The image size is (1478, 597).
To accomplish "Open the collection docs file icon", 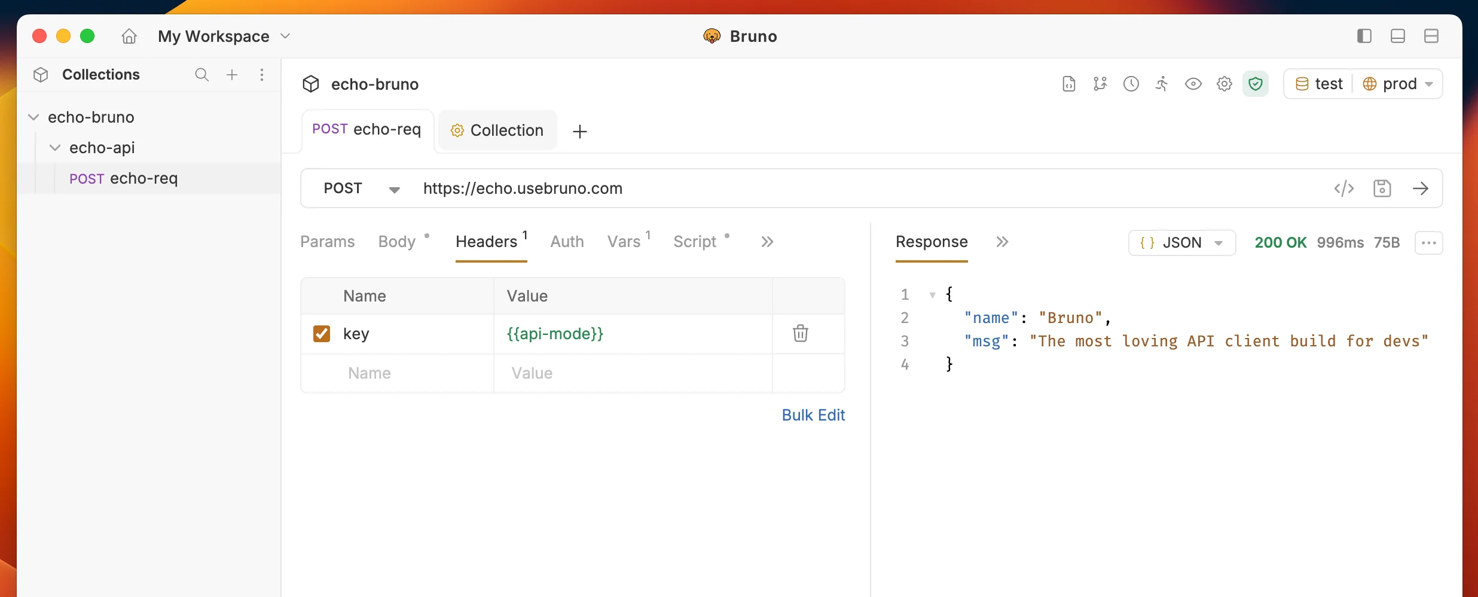I will coord(1069,84).
